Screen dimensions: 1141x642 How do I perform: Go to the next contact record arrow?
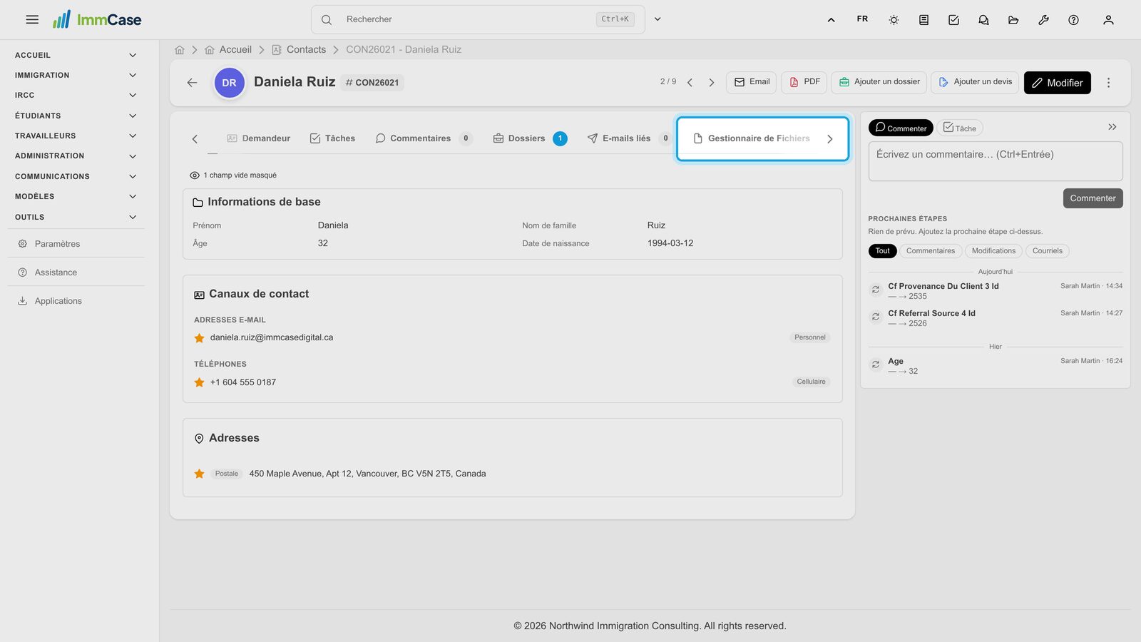coord(711,83)
